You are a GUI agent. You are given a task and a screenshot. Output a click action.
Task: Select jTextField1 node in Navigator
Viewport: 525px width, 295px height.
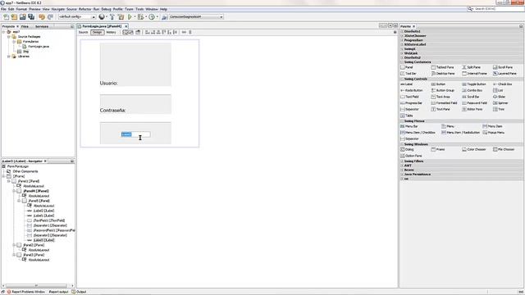click(x=46, y=220)
